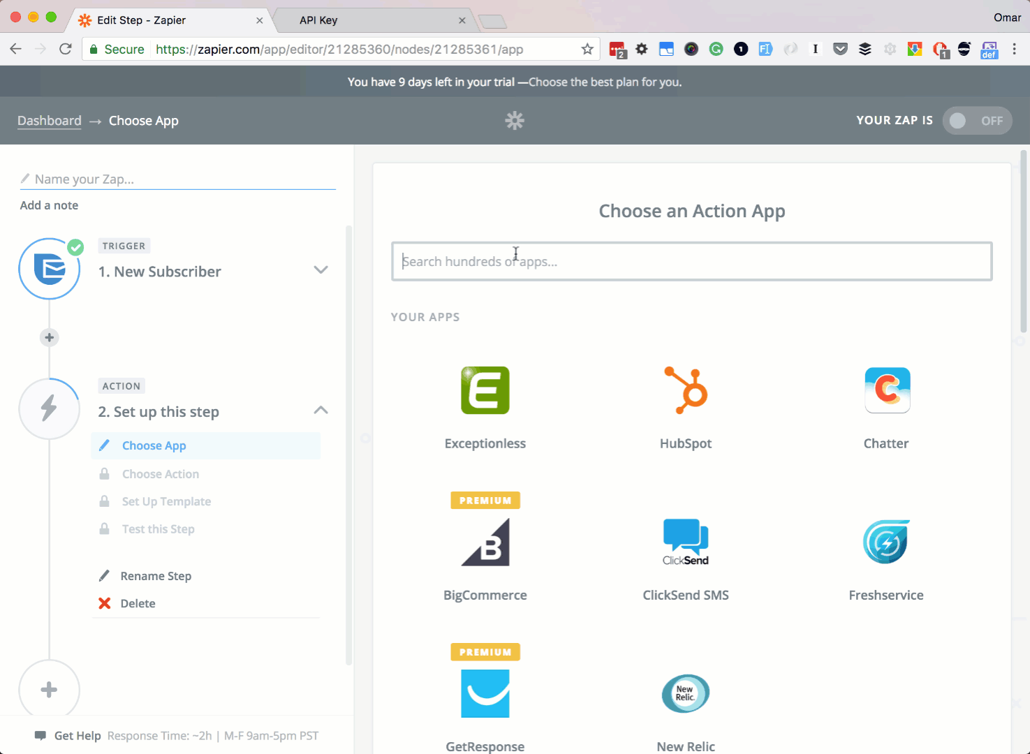Click the pencil icon beside Rename Step

click(105, 576)
